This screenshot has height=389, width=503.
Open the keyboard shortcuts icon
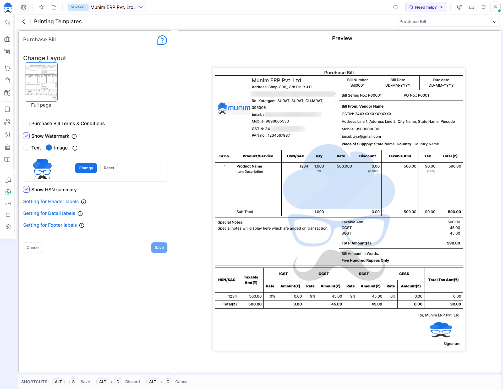pyautogui.click(x=472, y=7)
